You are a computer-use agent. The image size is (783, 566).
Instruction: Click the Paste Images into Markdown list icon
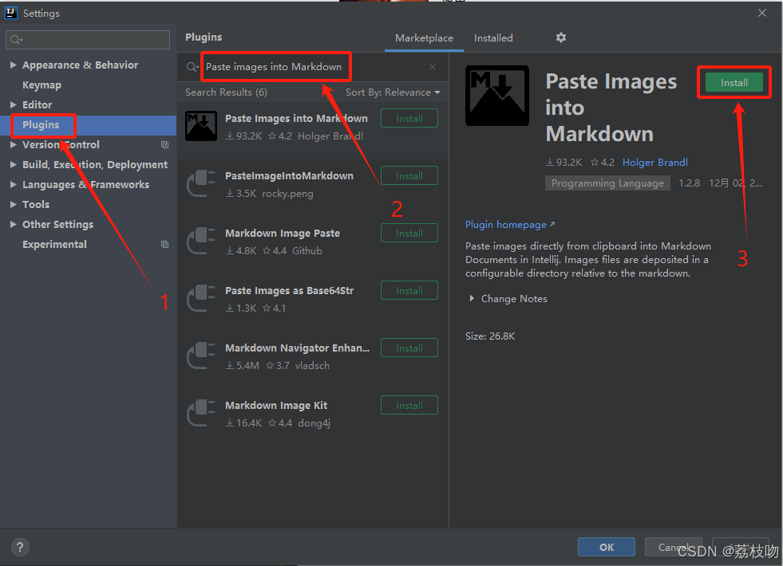201,126
